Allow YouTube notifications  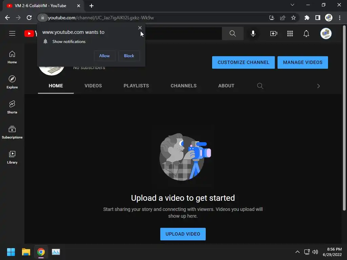104,56
